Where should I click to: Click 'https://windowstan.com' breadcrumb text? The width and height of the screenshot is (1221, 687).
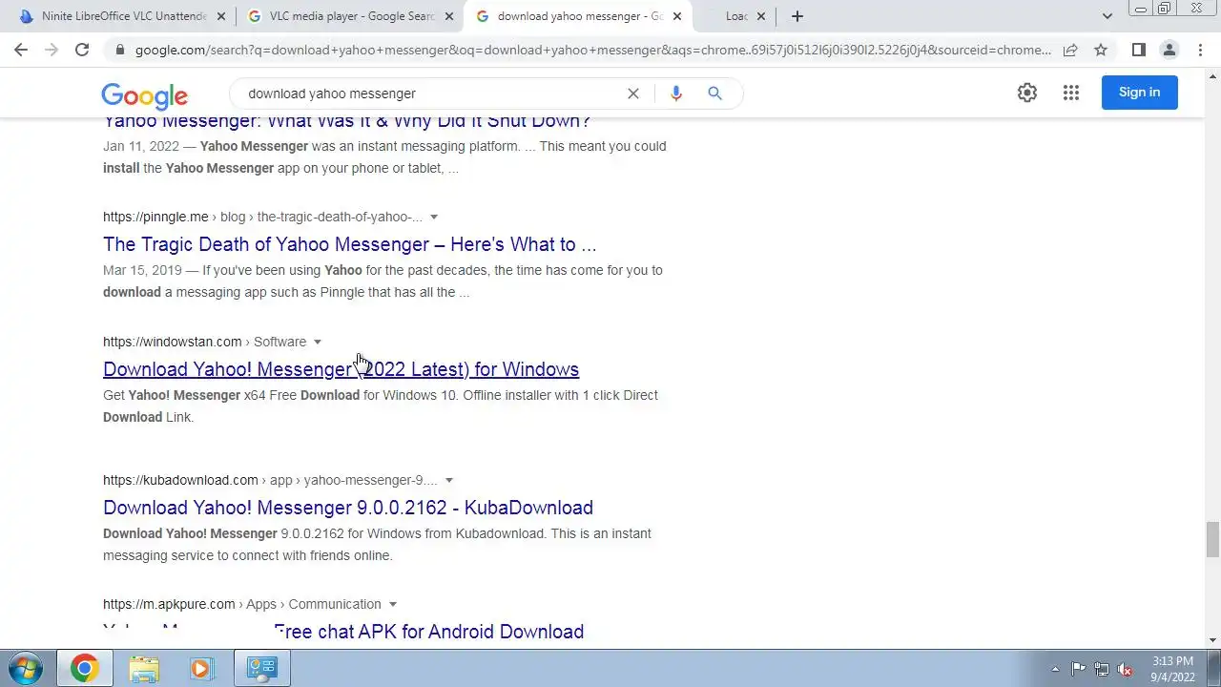tap(172, 342)
